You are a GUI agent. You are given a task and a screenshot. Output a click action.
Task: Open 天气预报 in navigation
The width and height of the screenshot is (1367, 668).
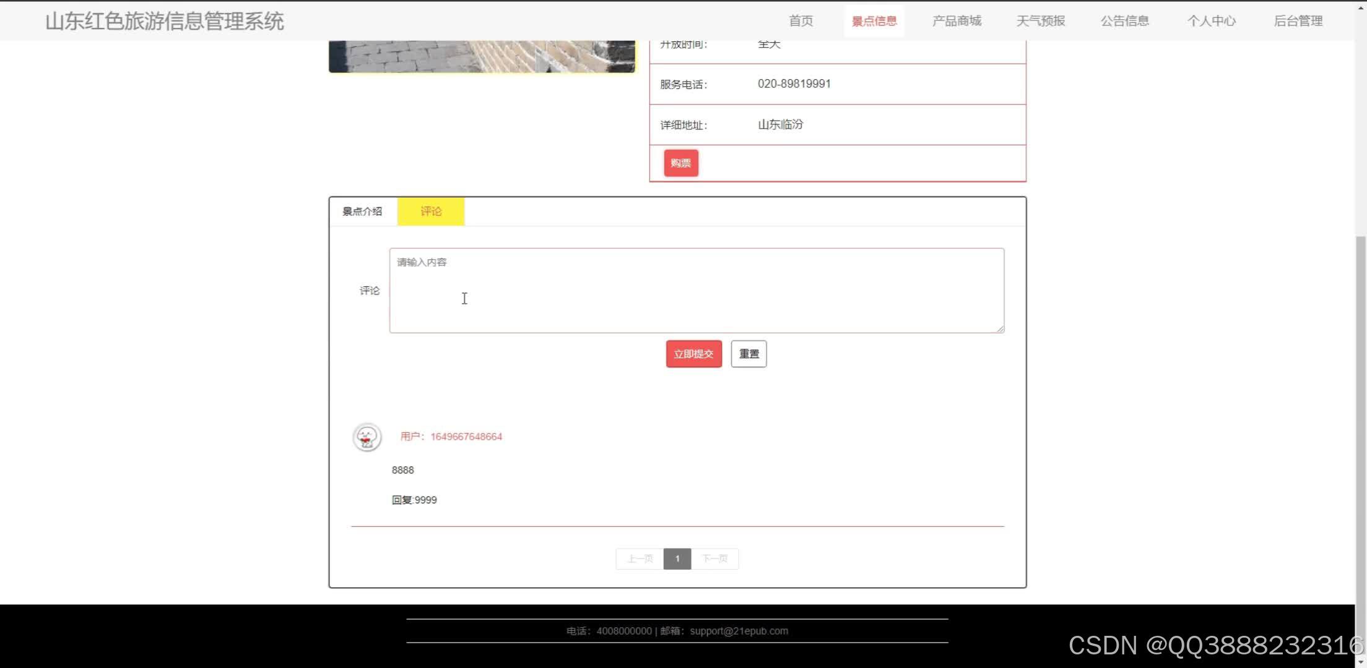[x=1040, y=21]
